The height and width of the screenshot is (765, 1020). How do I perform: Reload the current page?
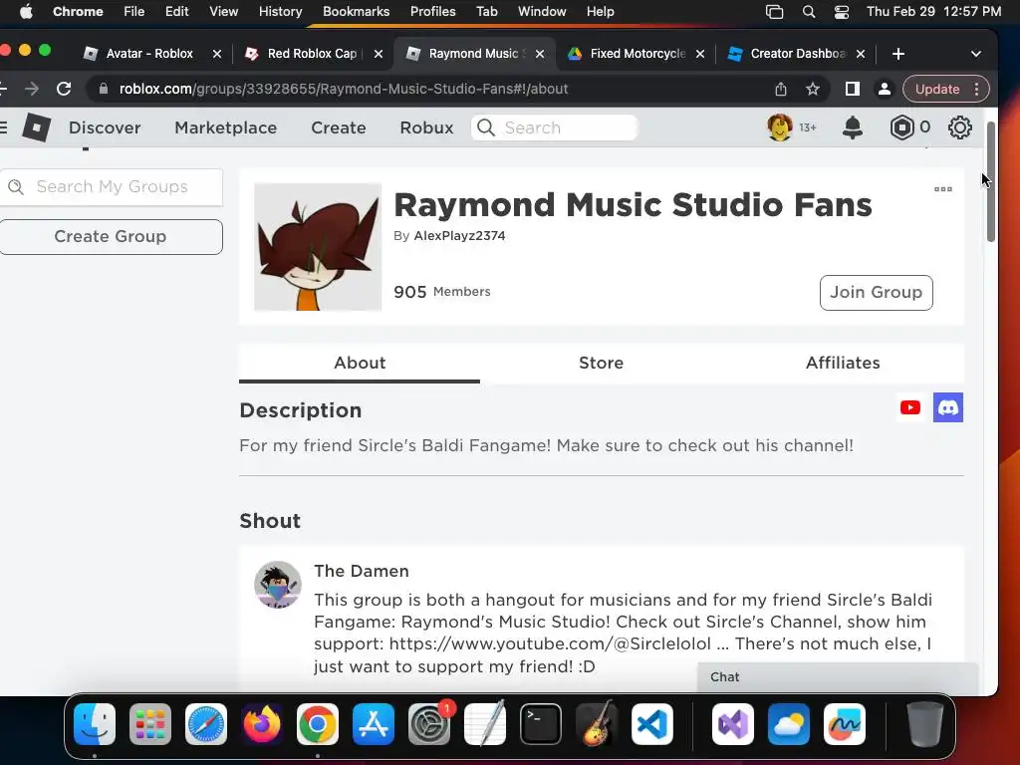[x=64, y=89]
